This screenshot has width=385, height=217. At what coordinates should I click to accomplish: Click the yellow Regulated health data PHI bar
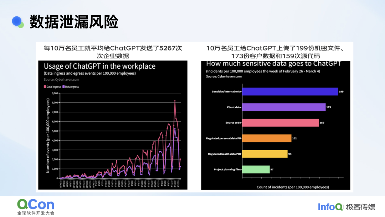pyautogui.click(x=265, y=154)
